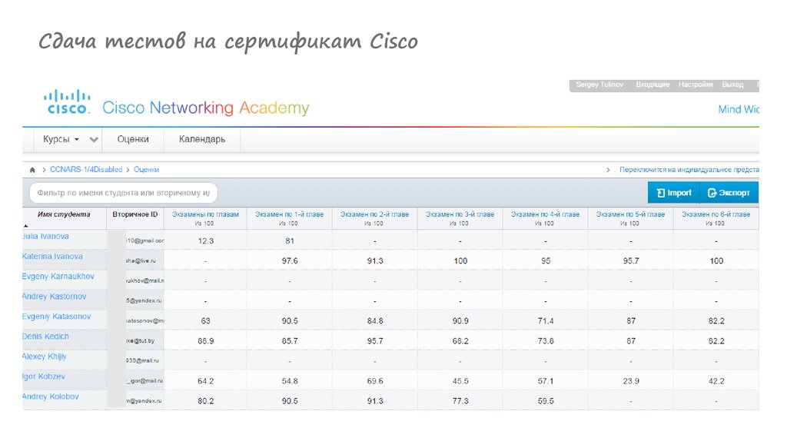Click the Экспорт button
The image size is (787, 441).
(729, 193)
